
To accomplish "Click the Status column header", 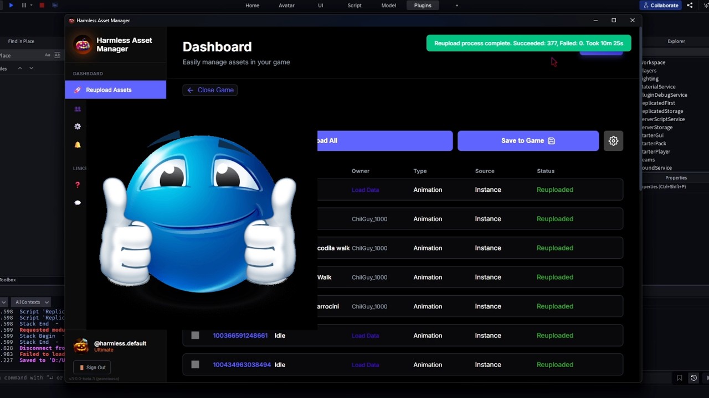I will coord(546,171).
